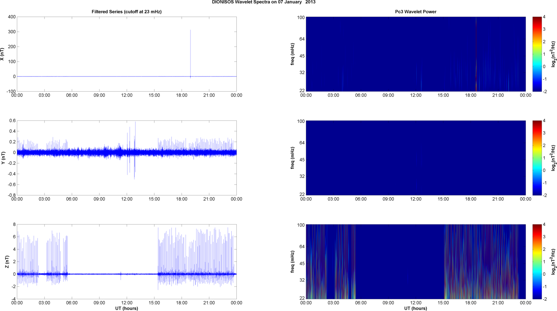Click the large spike in the X series plot
This screenshot has width=557, height=311.
coord(190,54)
